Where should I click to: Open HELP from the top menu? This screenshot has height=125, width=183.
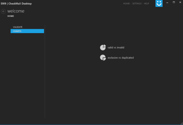tap(146, 4)
